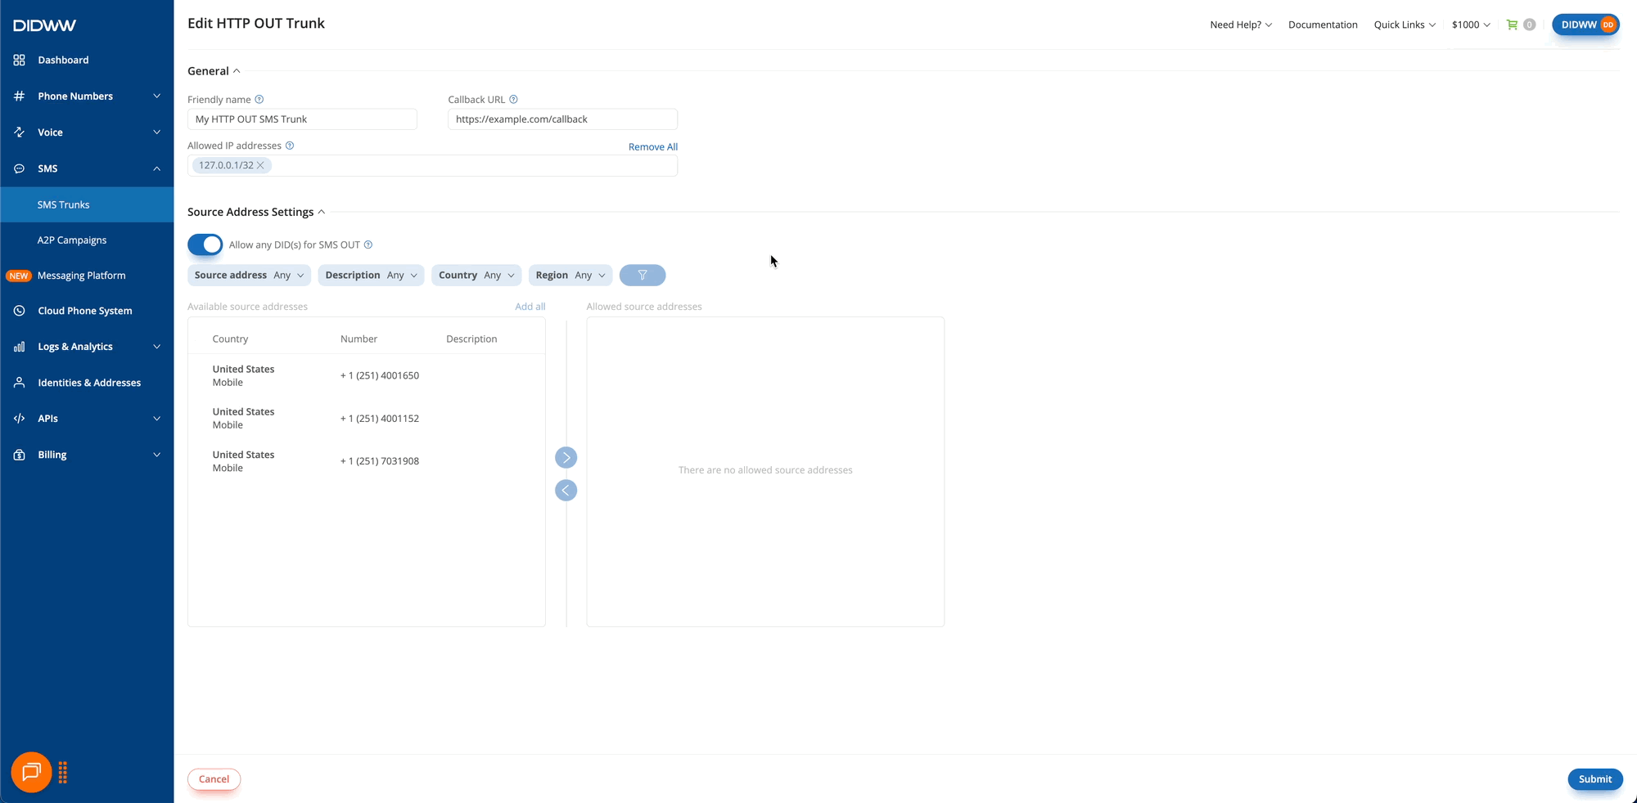Click the Dashboard grid icon
This screenshot has height=803, width=1637.
pyautogui.click(x=20, y=60)
